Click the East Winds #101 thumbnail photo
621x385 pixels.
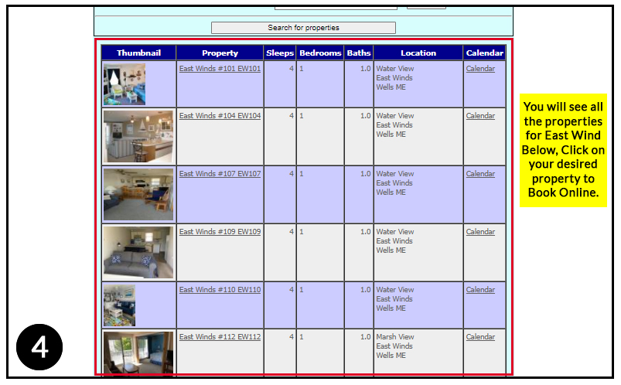tap(125, 84)
